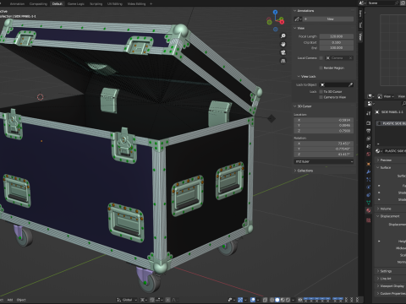Screen dimensions: 406x304
Task: Collapse the View Lock subpanel
Action: (299, 76)
